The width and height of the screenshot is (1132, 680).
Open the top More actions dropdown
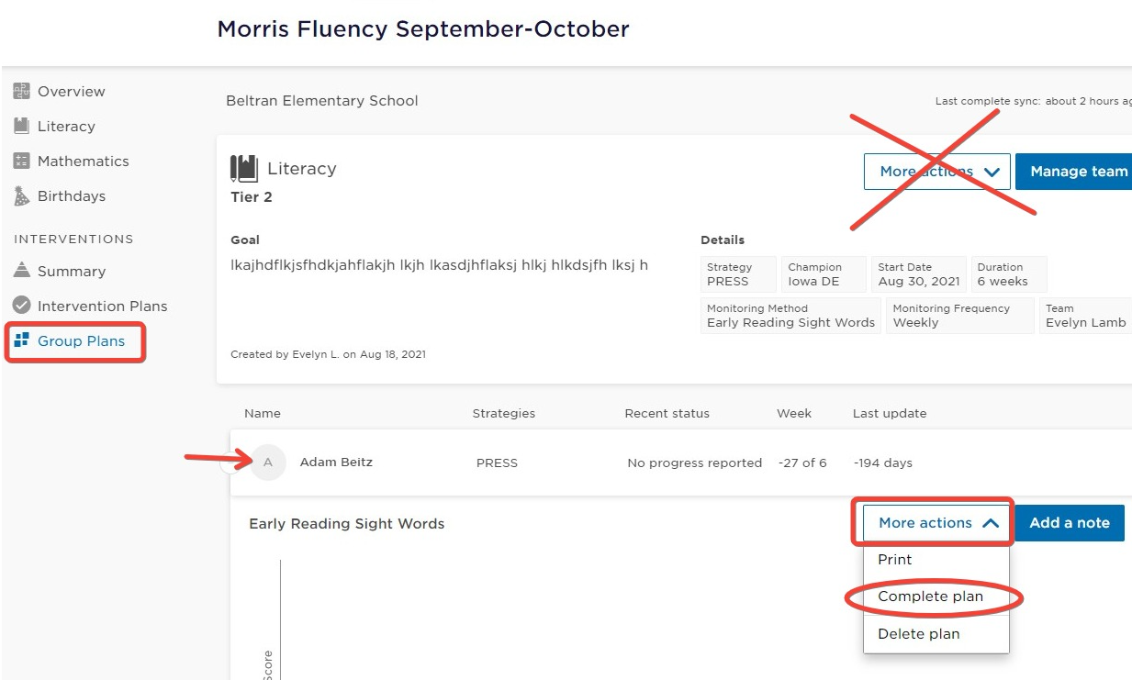point(936,172)
